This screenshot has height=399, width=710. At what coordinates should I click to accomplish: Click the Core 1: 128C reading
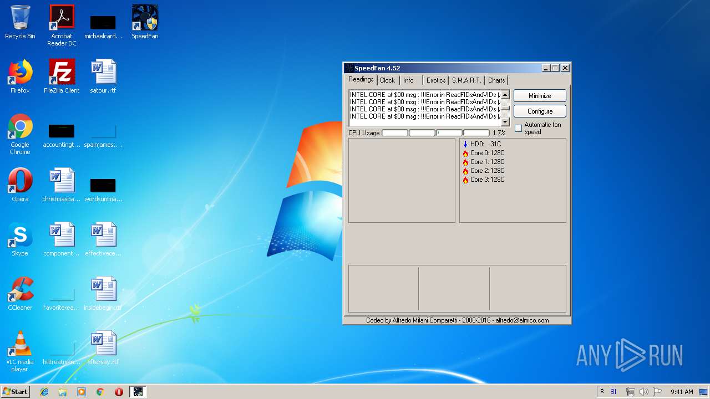[483, 162]
